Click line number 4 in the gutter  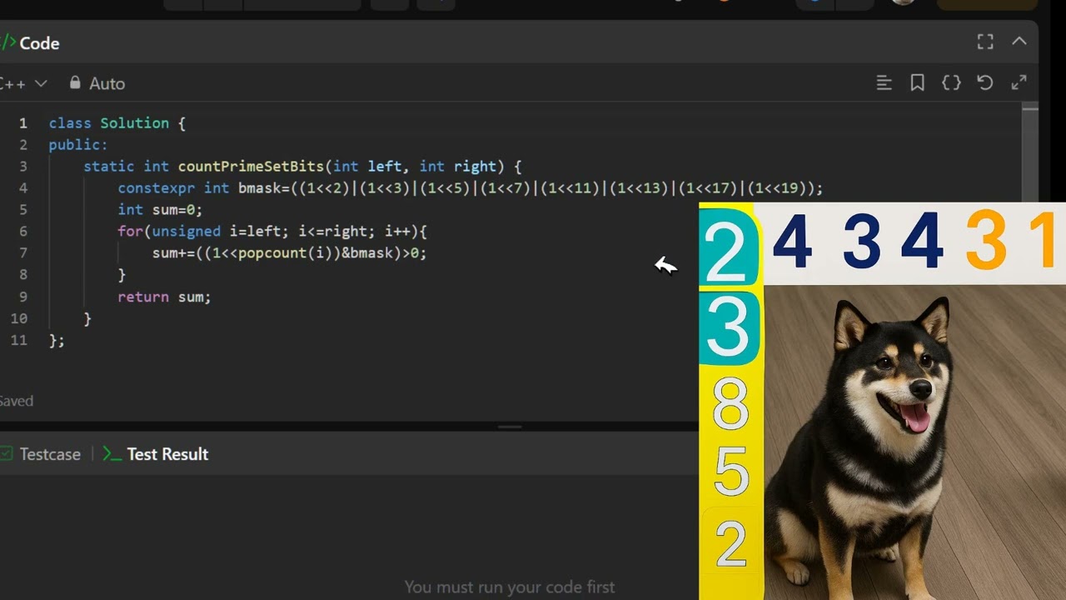[23, 188]
